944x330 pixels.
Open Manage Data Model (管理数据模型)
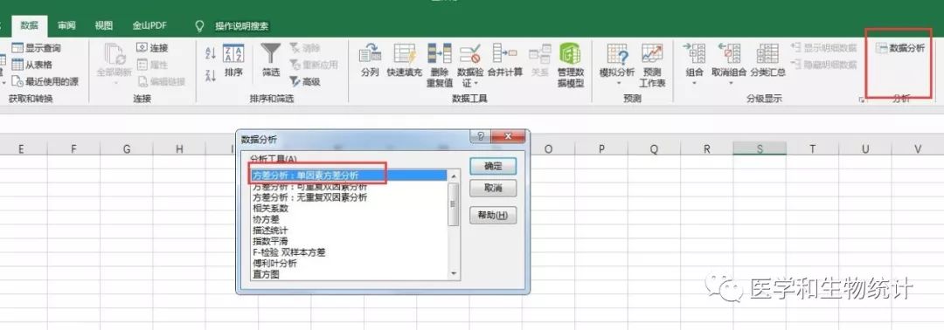coord(570,65)
